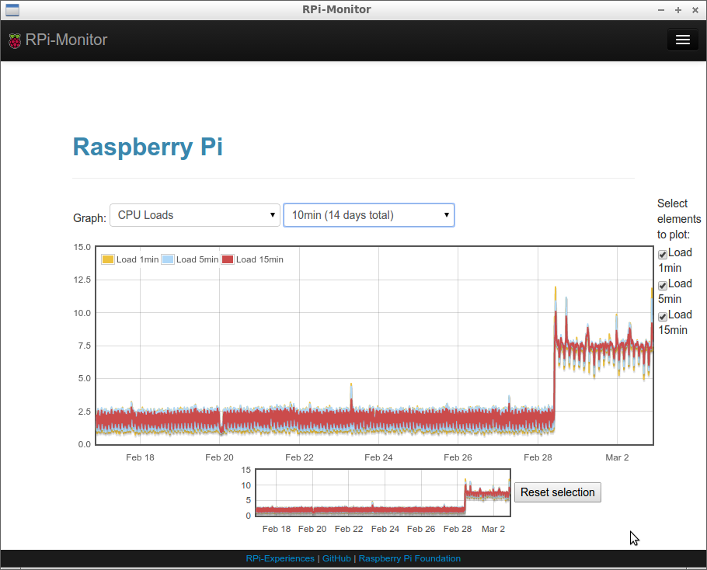
Task: Click the Reset selection button
Action: tap(558, 492)
